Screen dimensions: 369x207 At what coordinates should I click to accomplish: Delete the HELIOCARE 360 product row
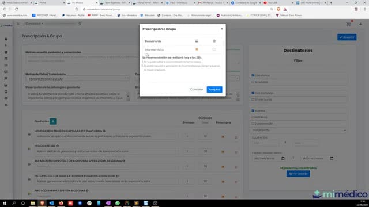[x=236, y=152]
